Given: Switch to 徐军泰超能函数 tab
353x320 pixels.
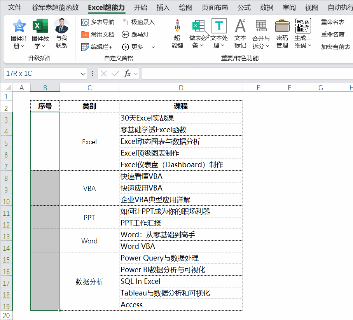Looking at the screenshot, I should pyautogui.click(x=55, y=7).
